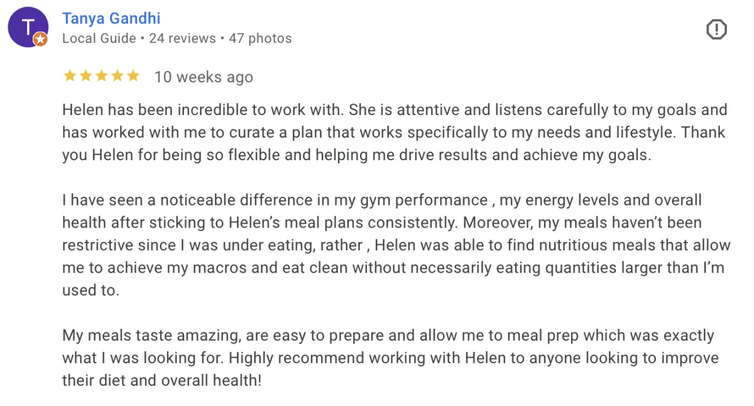Click the orange Local Guide star badge
The height and width of the screenshot is (406, 754).
(40, 40)
